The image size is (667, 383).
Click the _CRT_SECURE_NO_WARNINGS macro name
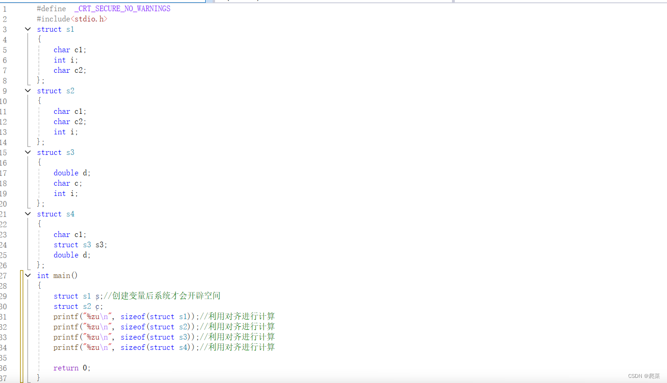click(122, 8)
